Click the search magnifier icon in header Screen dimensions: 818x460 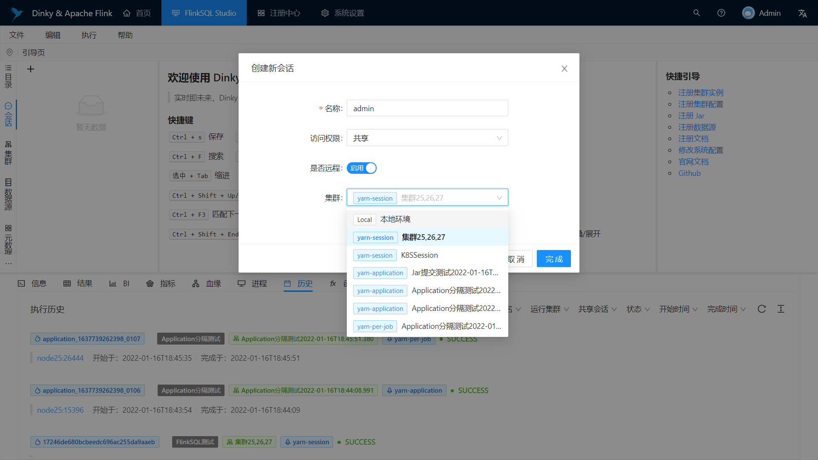click(x=697, y=13)
